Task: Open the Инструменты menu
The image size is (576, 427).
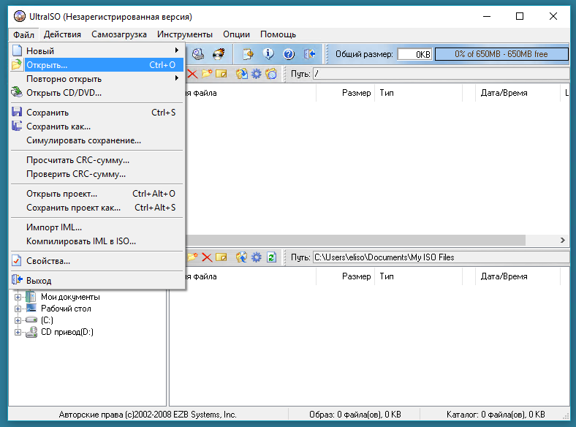Action: [185, 34]
